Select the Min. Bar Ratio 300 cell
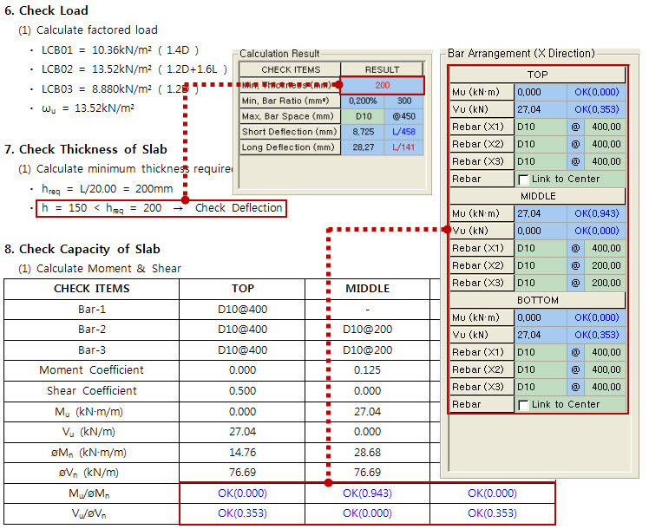Screen dimensions: 649x529 click(404, 101)
